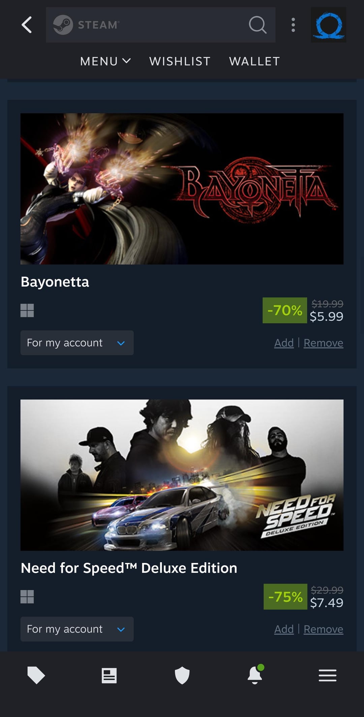Expand Need for Speed's "For my account" dropdown
This screenshot has width=364, height=717.
pos(77,629)
